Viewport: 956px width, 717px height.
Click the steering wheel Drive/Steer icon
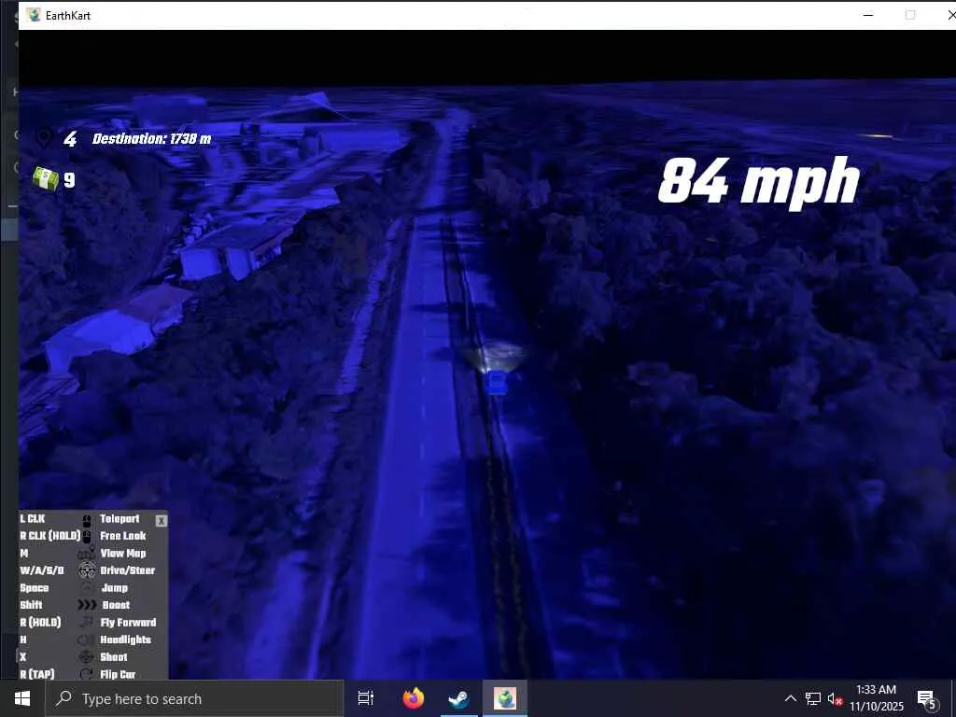[87, 570]
